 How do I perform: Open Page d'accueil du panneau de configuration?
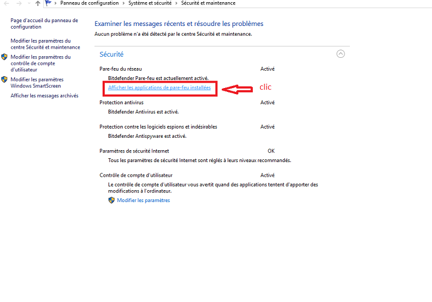44,23
